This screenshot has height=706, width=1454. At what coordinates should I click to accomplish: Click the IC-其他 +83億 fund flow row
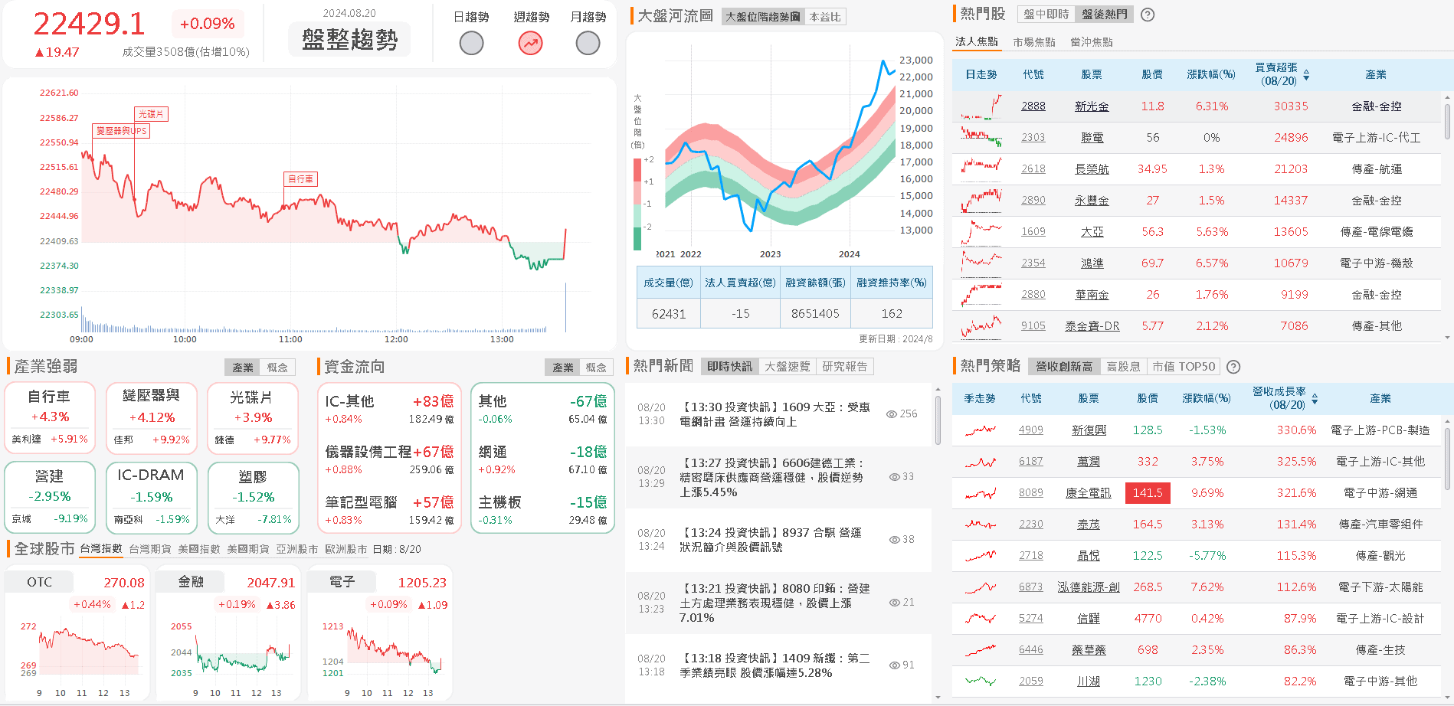click(389, 410)
